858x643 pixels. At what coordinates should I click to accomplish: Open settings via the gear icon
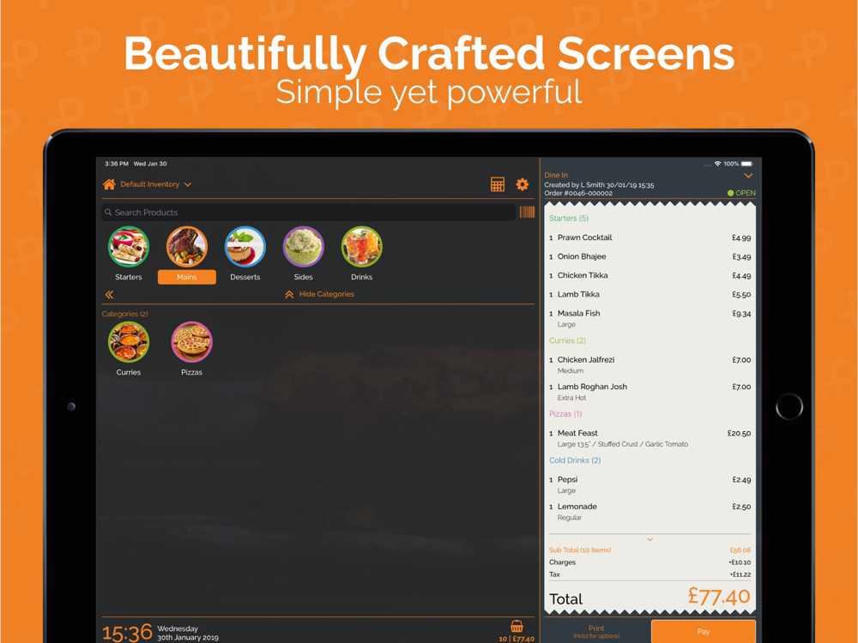click(x=523, y=184)
